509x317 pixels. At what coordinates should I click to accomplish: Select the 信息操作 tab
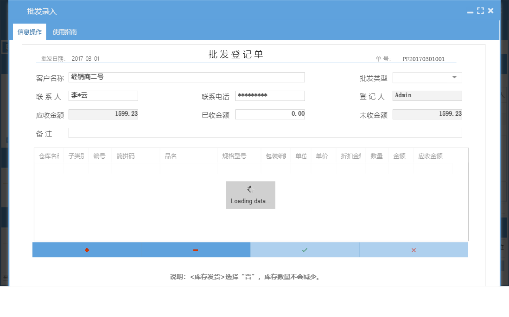[x=29, y=31]
